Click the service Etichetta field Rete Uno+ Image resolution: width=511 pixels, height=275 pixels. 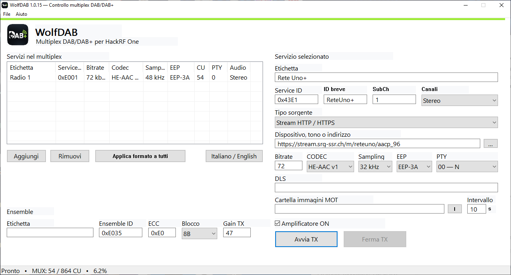point(386,77)
